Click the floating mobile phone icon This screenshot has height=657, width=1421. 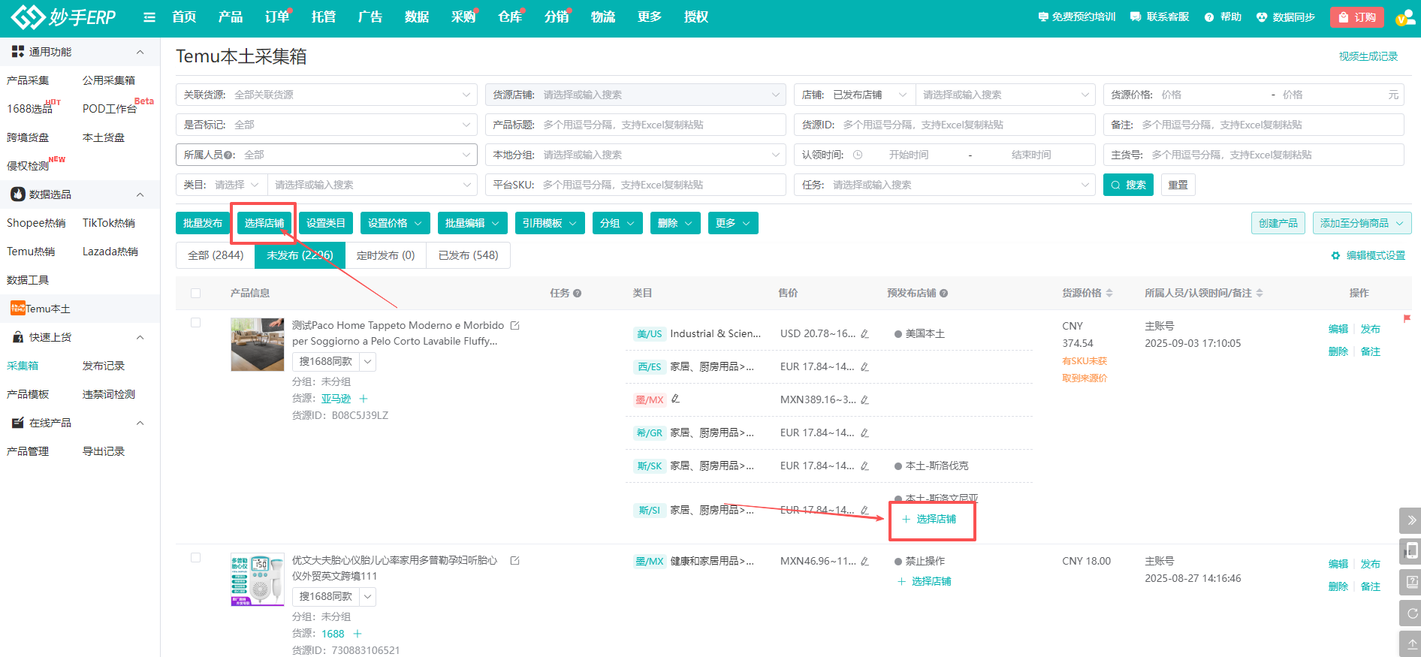pos(1411,550)
